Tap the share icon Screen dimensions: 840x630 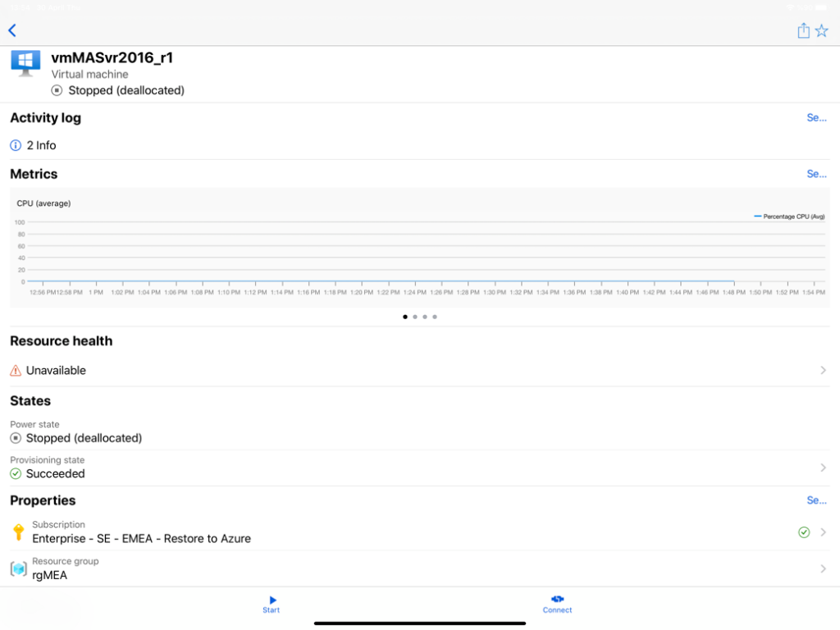[x=803, y=30]
